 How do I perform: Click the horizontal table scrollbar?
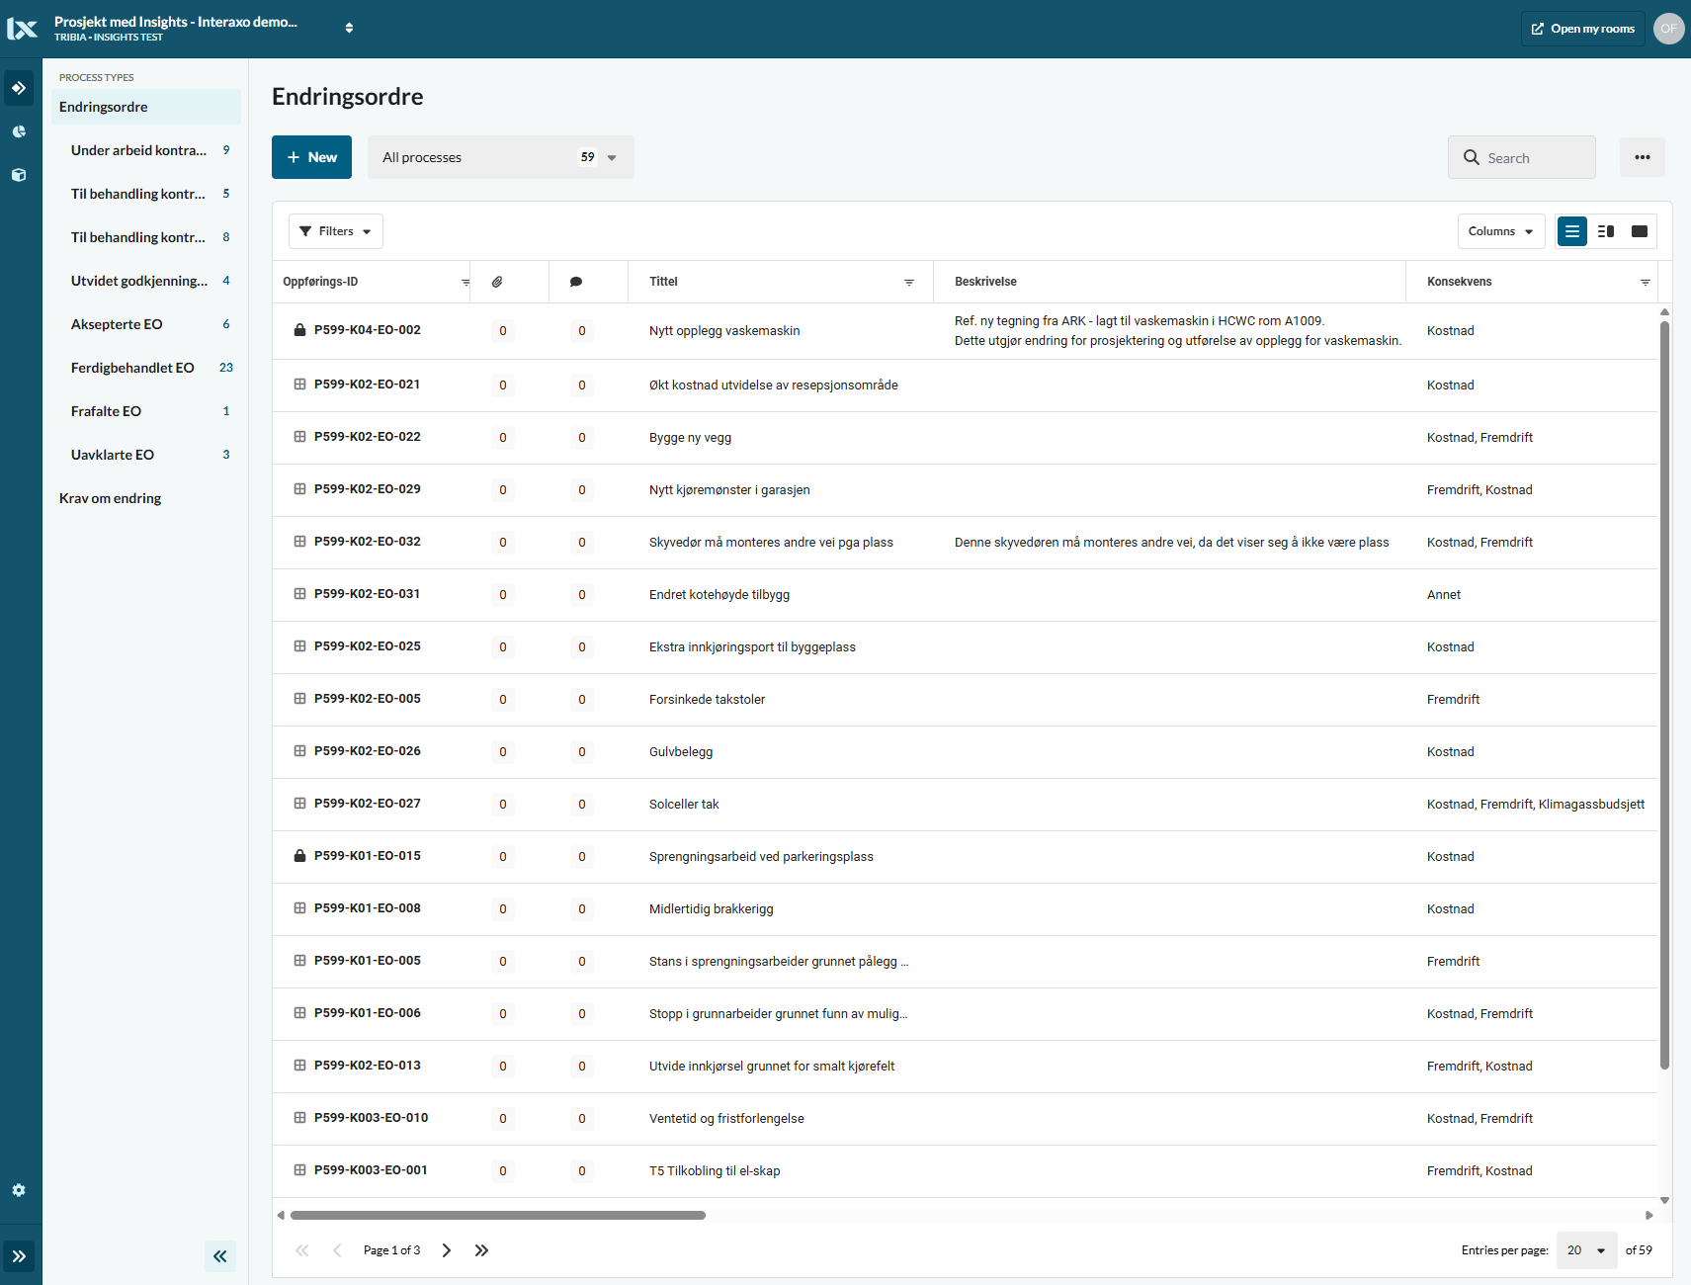tap(498, 1215)
